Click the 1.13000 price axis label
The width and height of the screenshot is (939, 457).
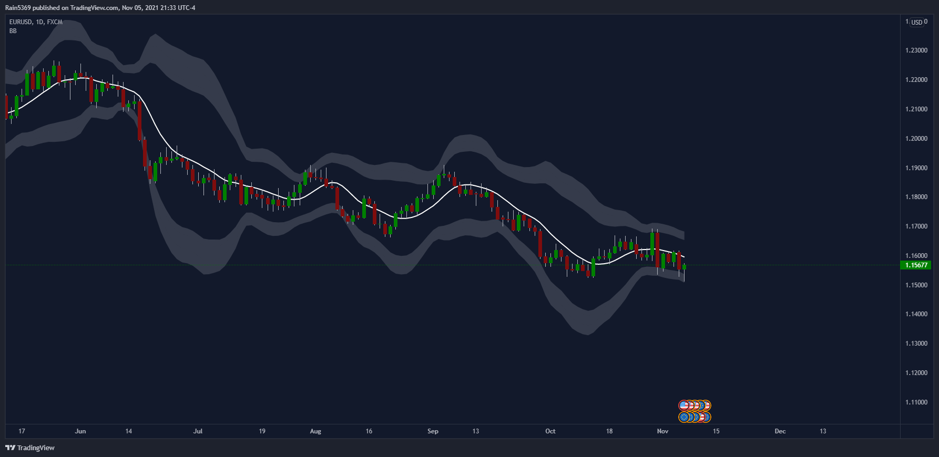(x=916, y=344)
